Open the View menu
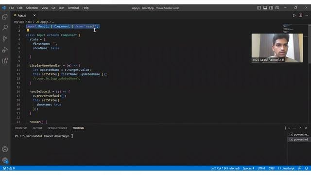Image resolution: width=311 pixels, height=175 pixels. click(45, 8)
